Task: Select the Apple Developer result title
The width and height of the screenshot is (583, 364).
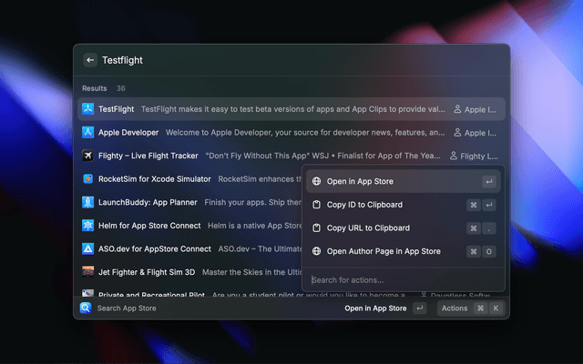Action: pyautogui.click(x=128, y=133)
